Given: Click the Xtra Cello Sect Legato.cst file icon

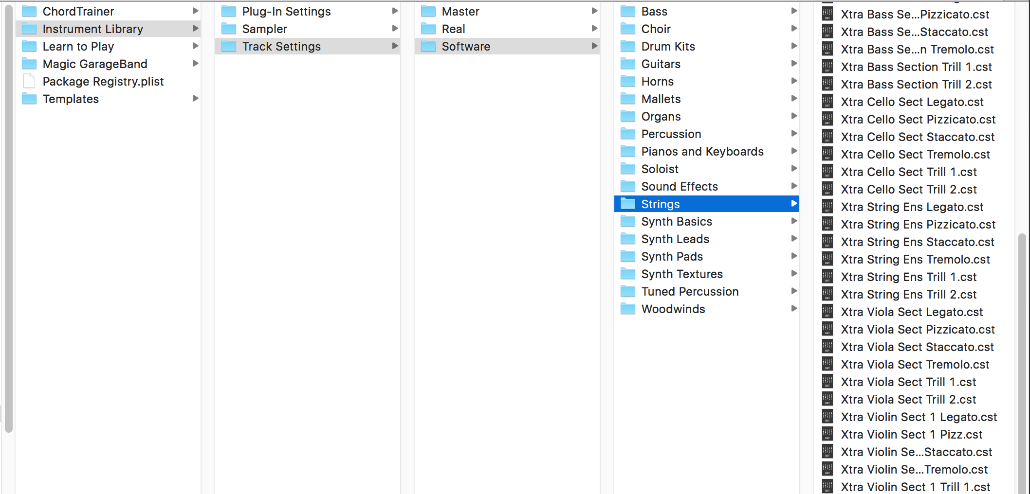Looking at the screenshot, I should pos(827,102).
